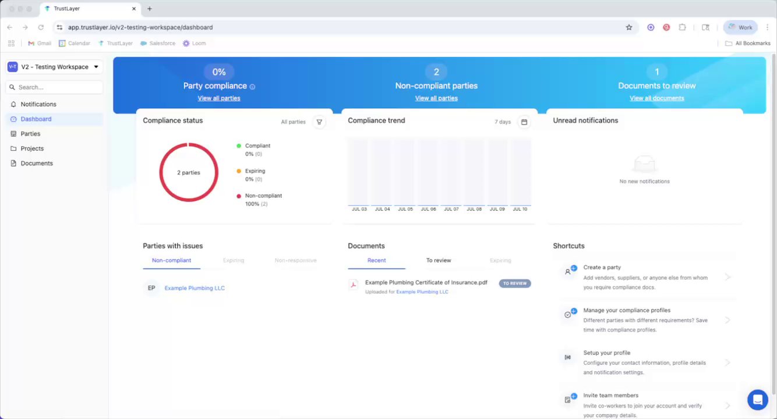Open the Salesforce bookmark
This screenshot has height=419, width=777.
tap(158, 43)
